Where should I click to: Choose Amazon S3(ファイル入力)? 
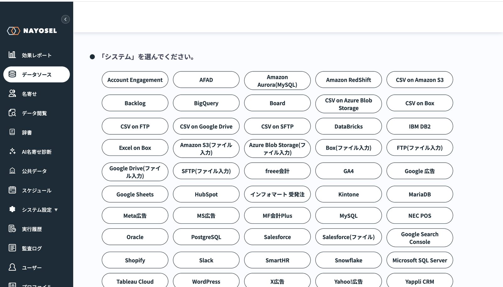coord(206,149)
